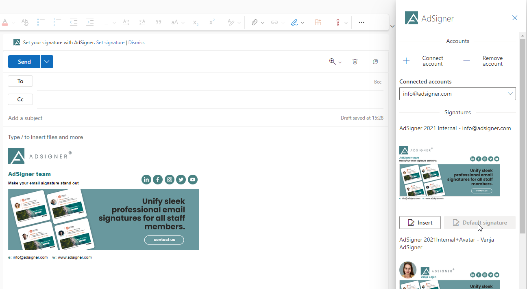The width and height of the screenshot is (527, 289).
Task: Set right-to-left text direction
Action: point(142,22)
